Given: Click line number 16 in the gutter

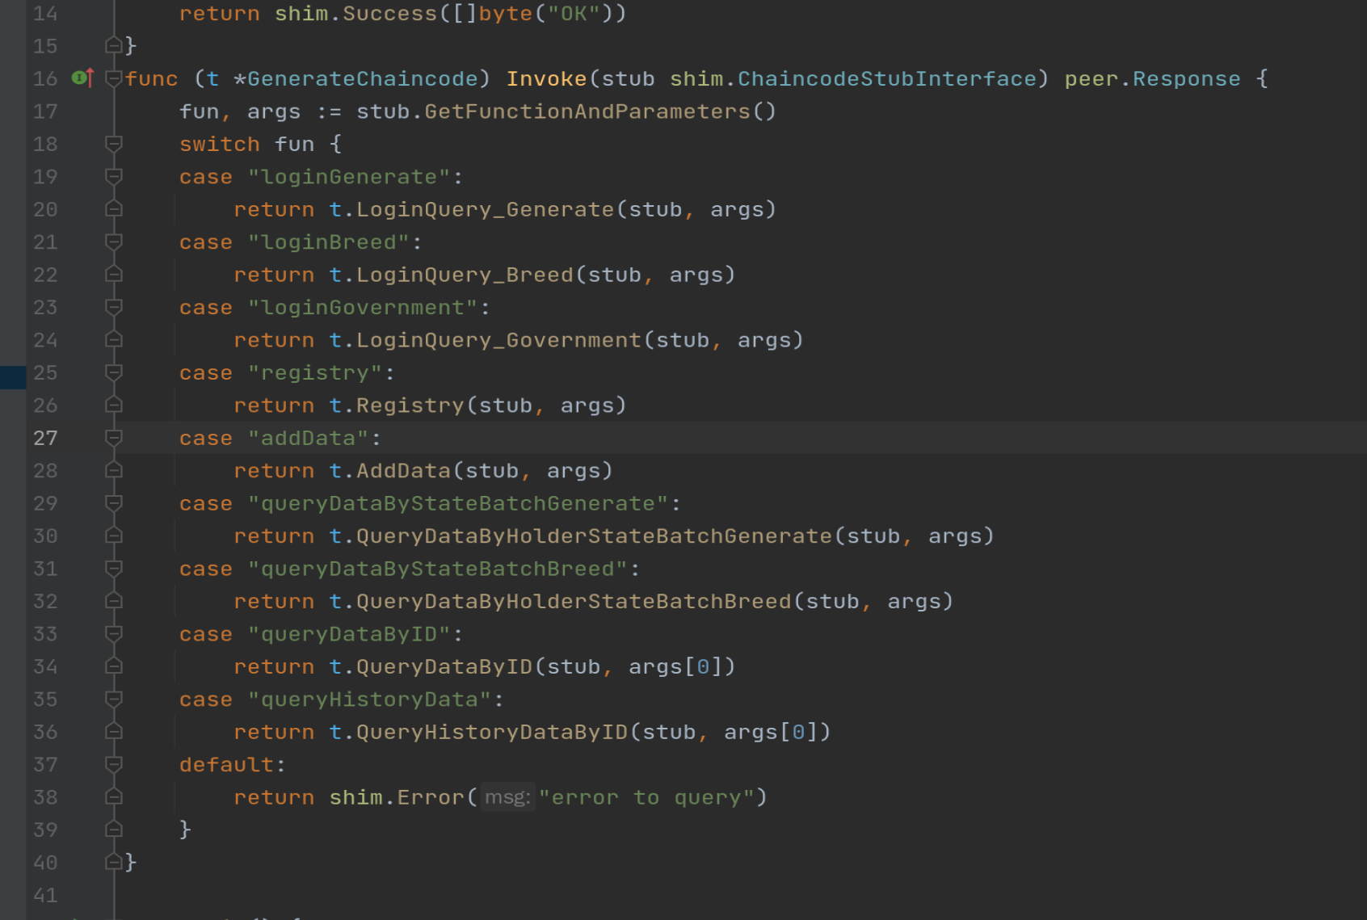Looking at the screenshot, I should 45,79.
